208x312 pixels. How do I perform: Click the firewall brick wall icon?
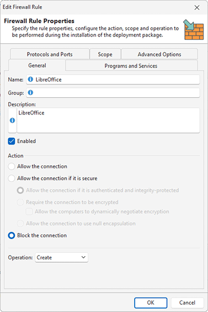pyautogui.click(x=194, y=30)
